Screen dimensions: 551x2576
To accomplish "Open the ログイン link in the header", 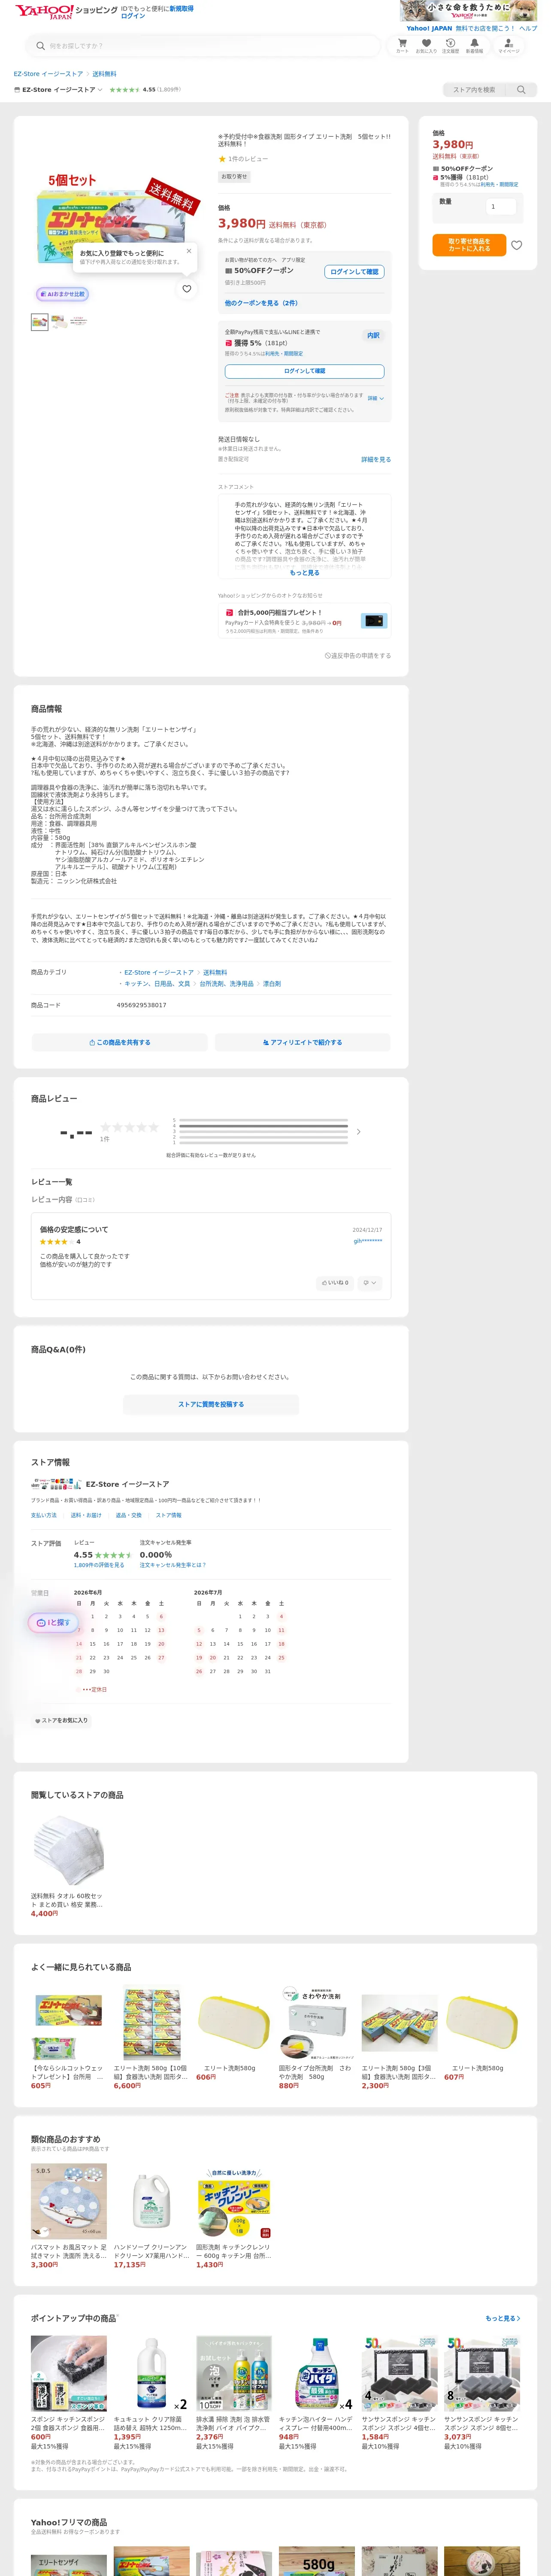I will coord(133,16).
